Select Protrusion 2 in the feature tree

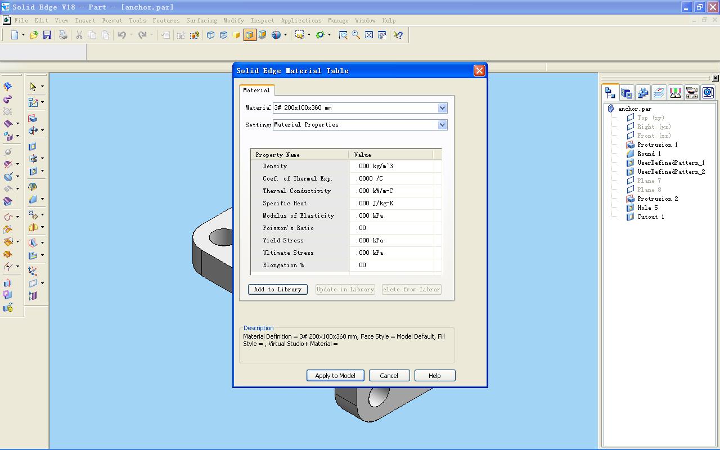coord(657,199)
